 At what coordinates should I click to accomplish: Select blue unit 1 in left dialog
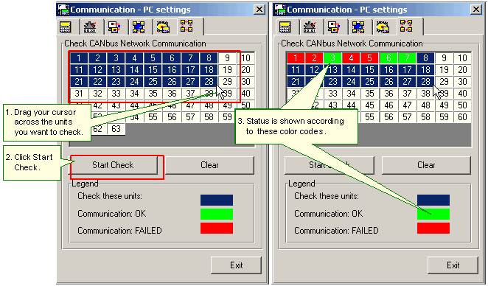tap(79, 58)
